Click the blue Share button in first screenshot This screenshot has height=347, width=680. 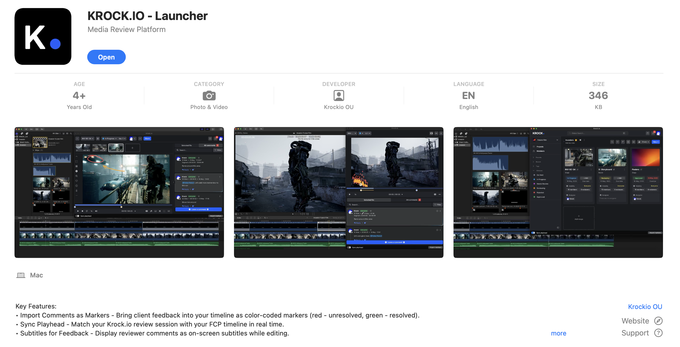[x=147, y=138]
